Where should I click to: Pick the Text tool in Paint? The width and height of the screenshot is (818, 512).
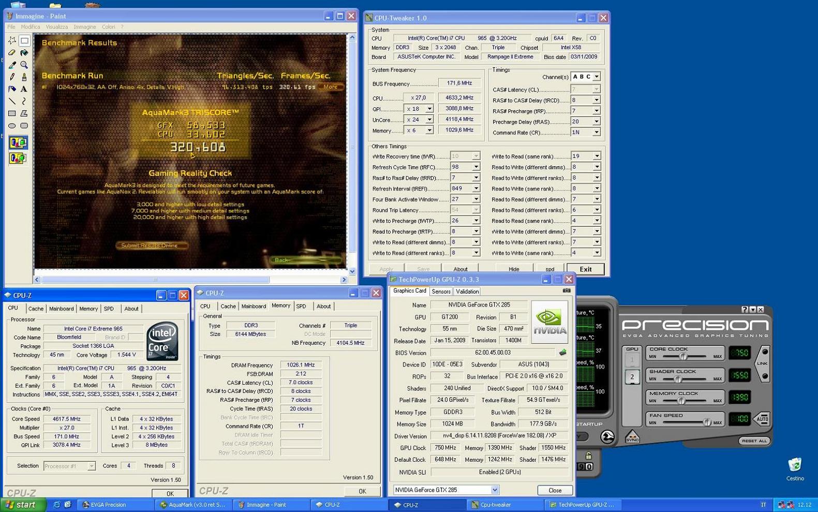pos(24,89)
